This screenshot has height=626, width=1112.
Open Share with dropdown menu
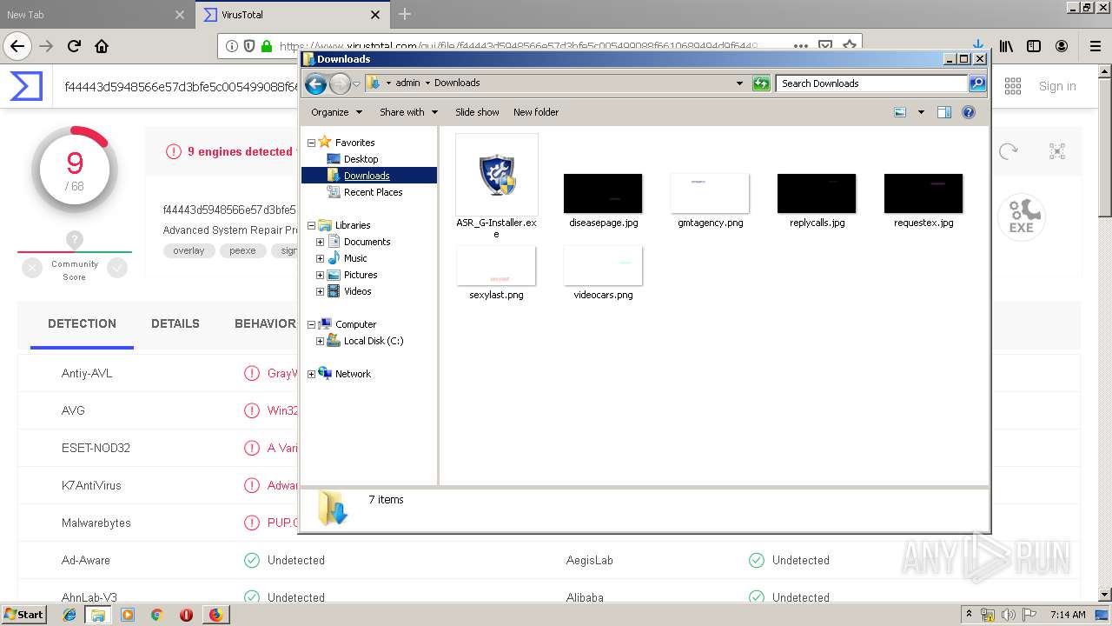(x=408, y=112)
